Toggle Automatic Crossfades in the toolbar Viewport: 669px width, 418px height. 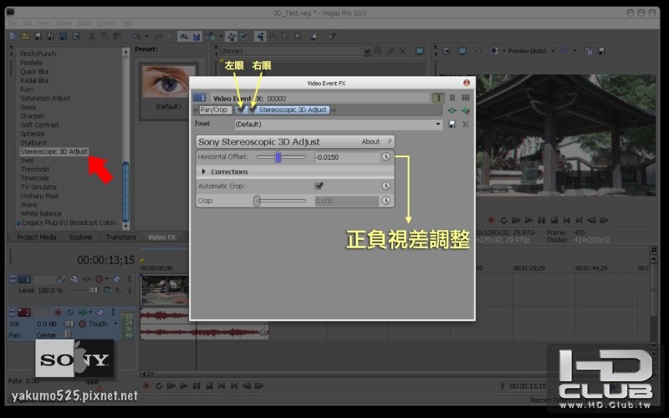[x=197, y=37]
